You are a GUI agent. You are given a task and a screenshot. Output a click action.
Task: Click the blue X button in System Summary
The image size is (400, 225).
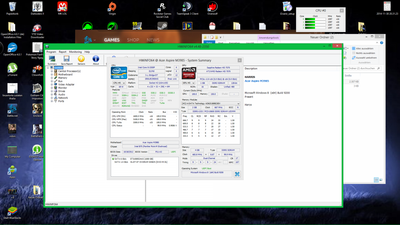click(x=237, y=174)
